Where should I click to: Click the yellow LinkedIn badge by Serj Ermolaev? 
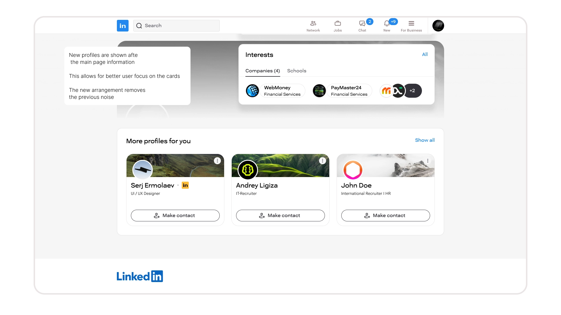(185, 185)
